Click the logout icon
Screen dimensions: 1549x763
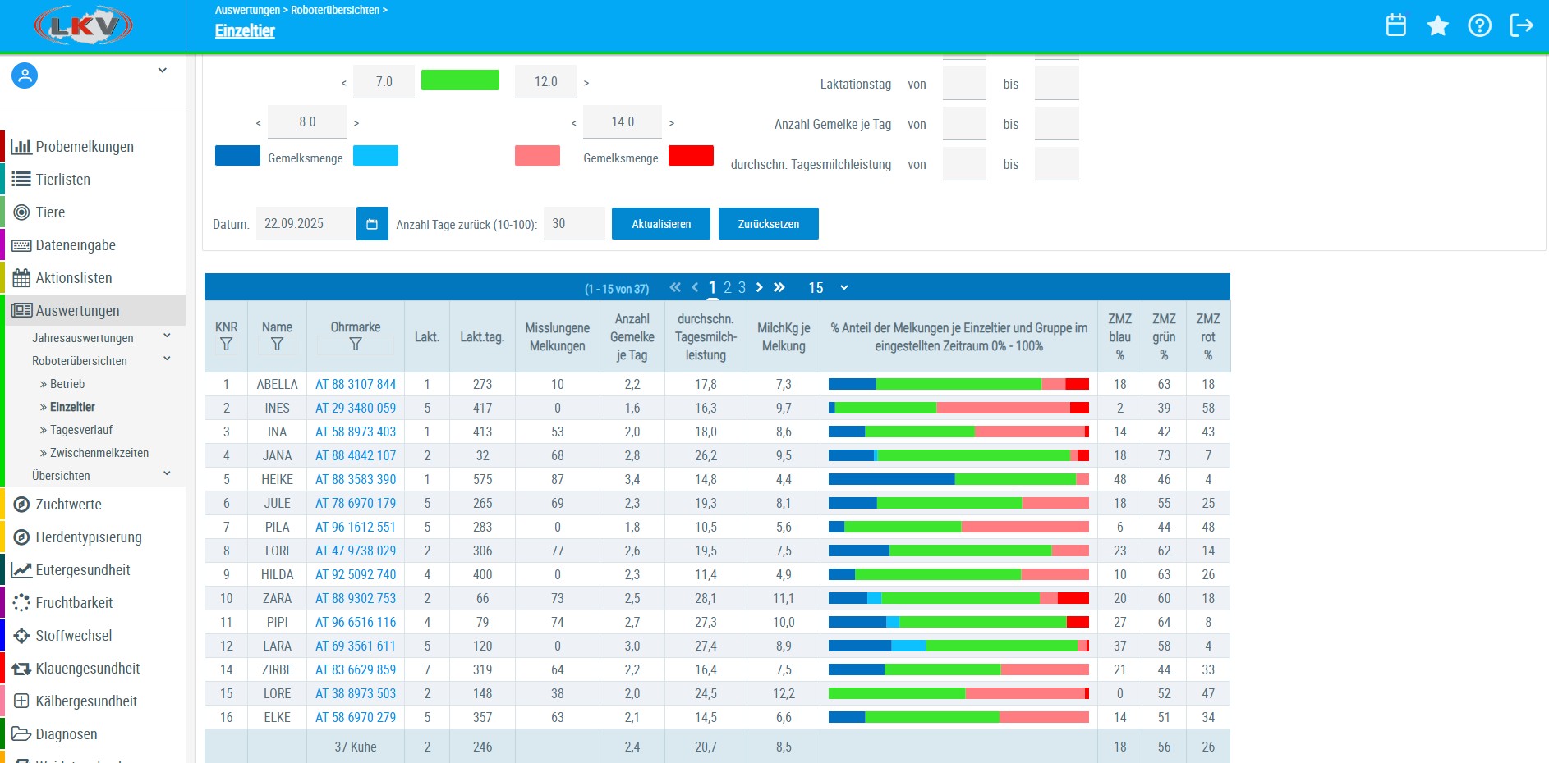(x=1521, y=25)
